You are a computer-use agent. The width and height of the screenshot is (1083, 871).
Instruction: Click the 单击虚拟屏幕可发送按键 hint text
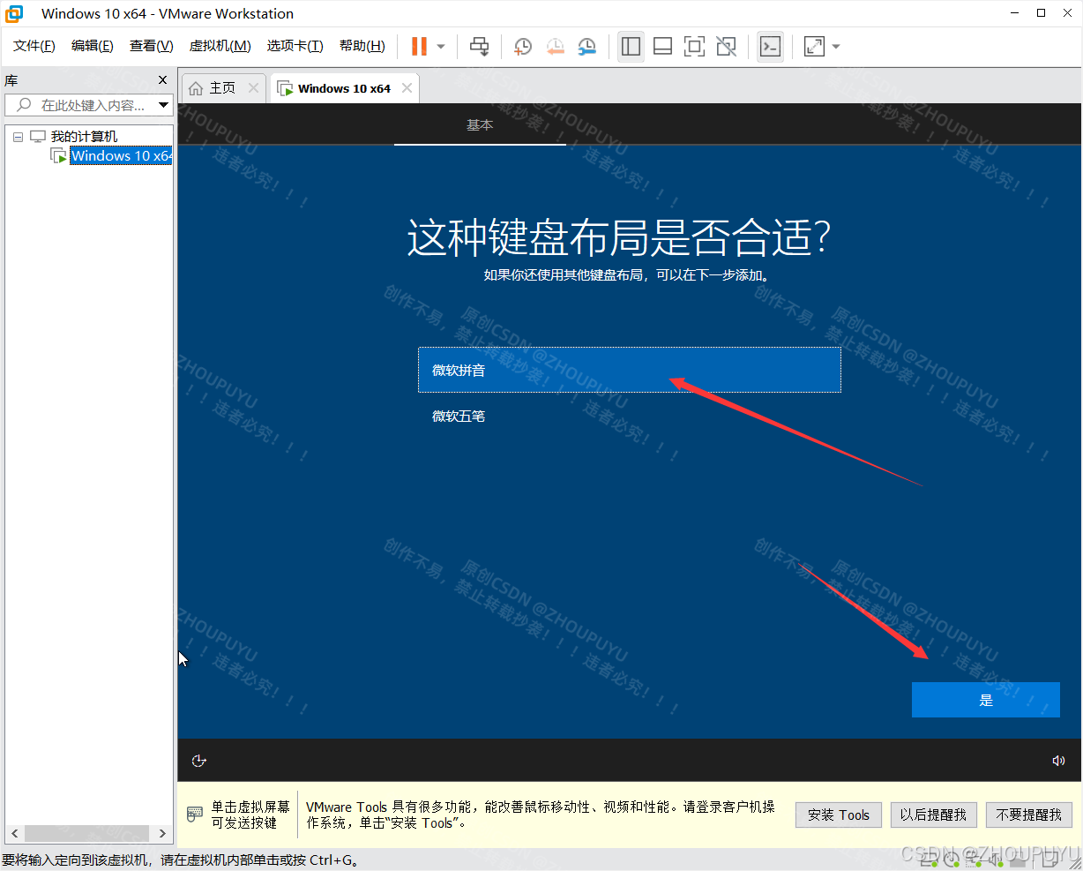point(250,815)
